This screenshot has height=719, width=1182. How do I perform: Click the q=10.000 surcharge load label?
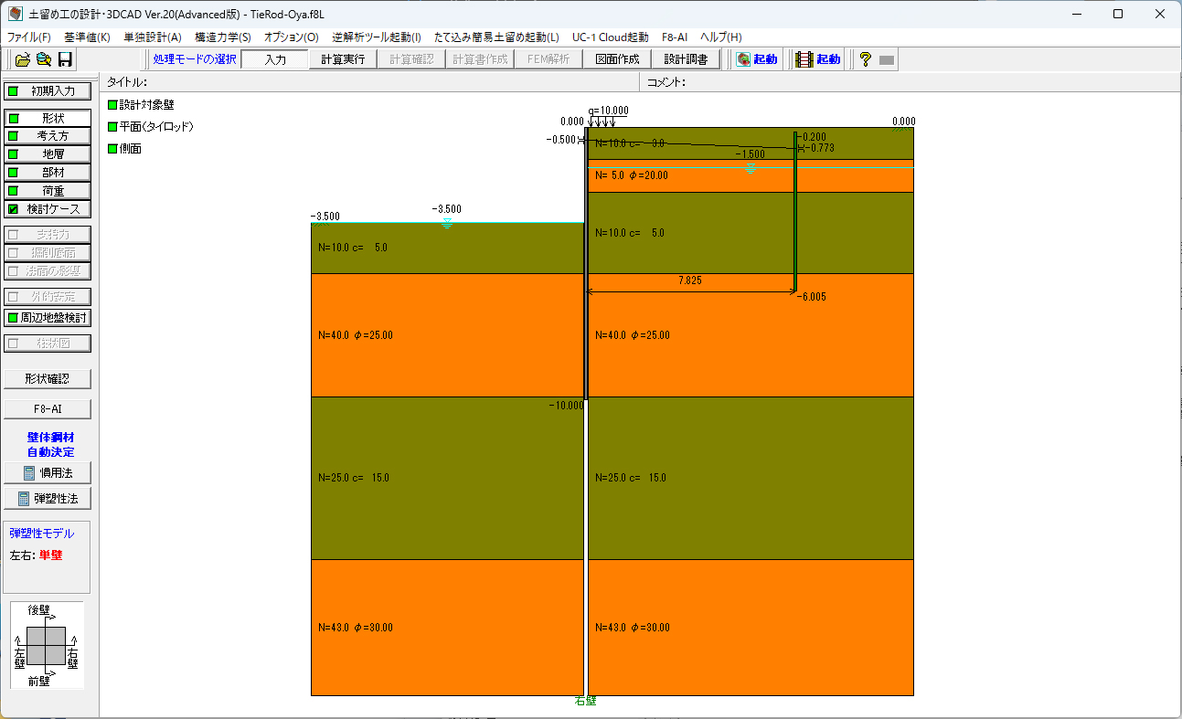click(x=609, y=111)
